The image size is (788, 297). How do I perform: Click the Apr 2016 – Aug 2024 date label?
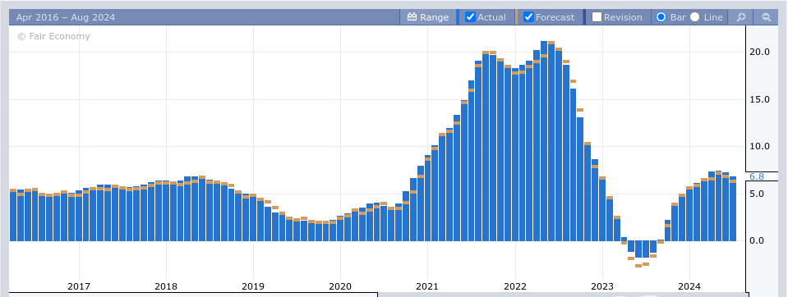pyautogui.click(x=66, y=17)
